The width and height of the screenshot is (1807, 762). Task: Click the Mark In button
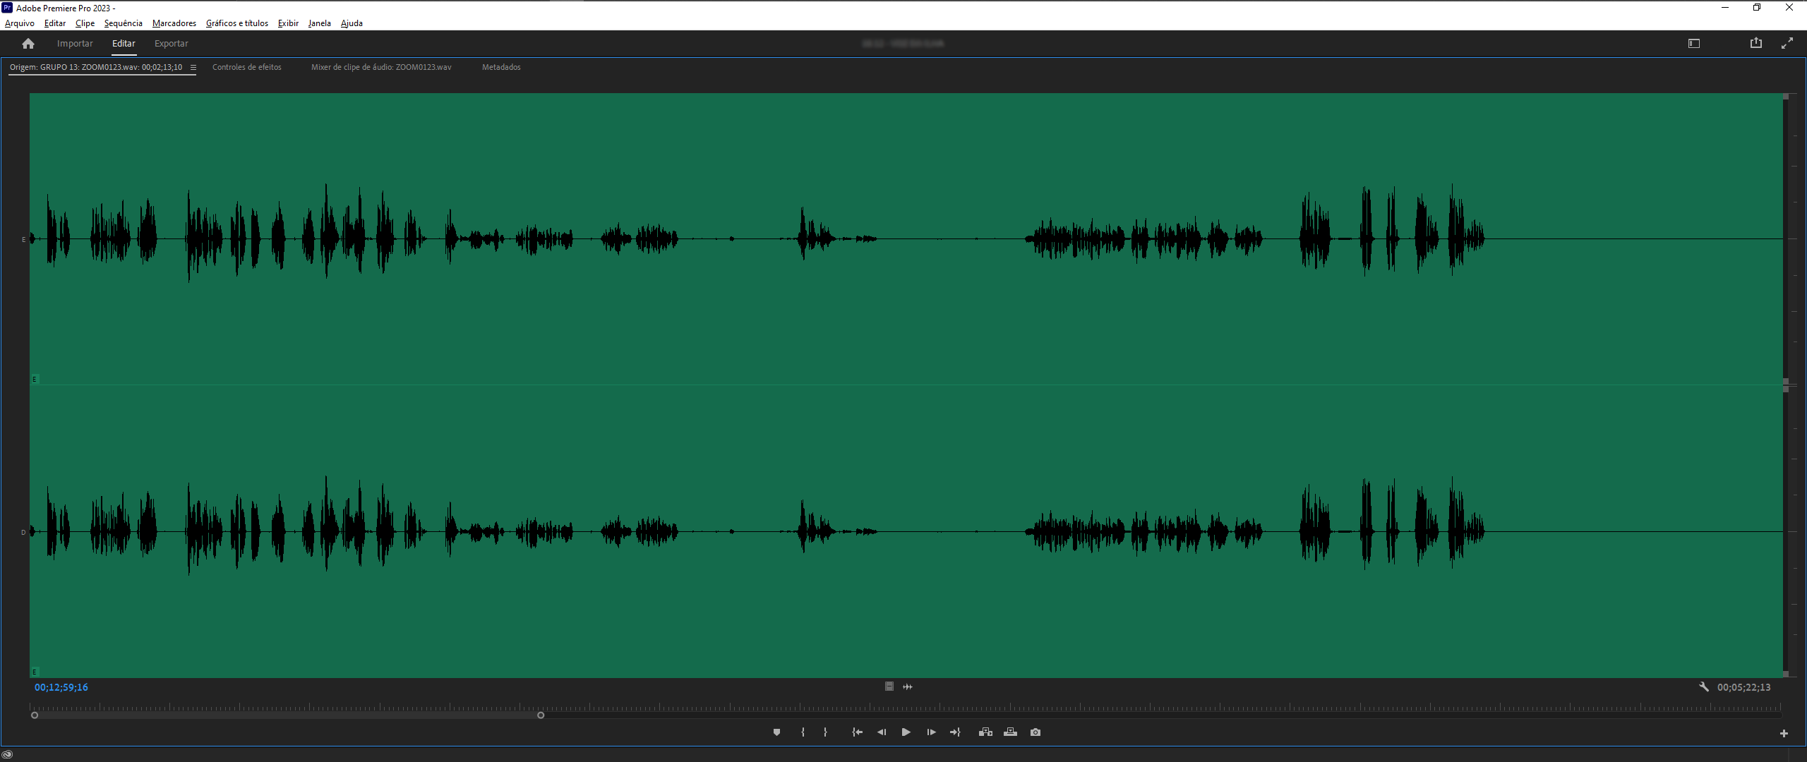(x=803, y=732)
